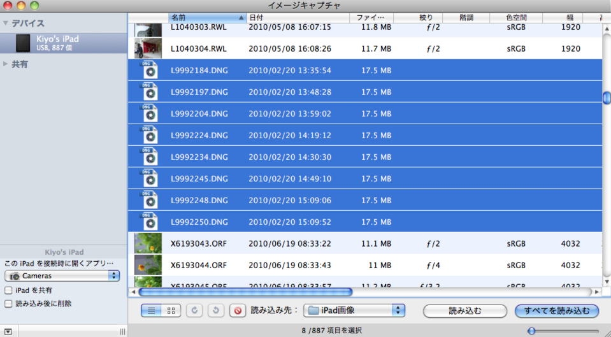Click the date 2010/02/20 15:09:52

[x=290, y=222]
